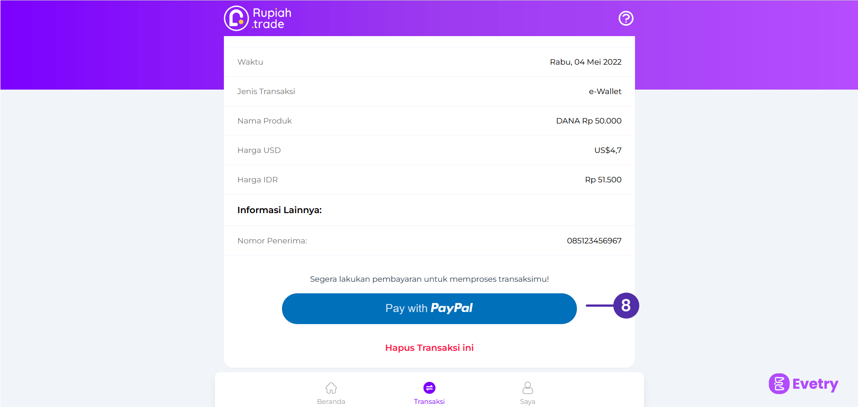Click the Saya profile icon
858x407 pixels.
pos(528,388)
